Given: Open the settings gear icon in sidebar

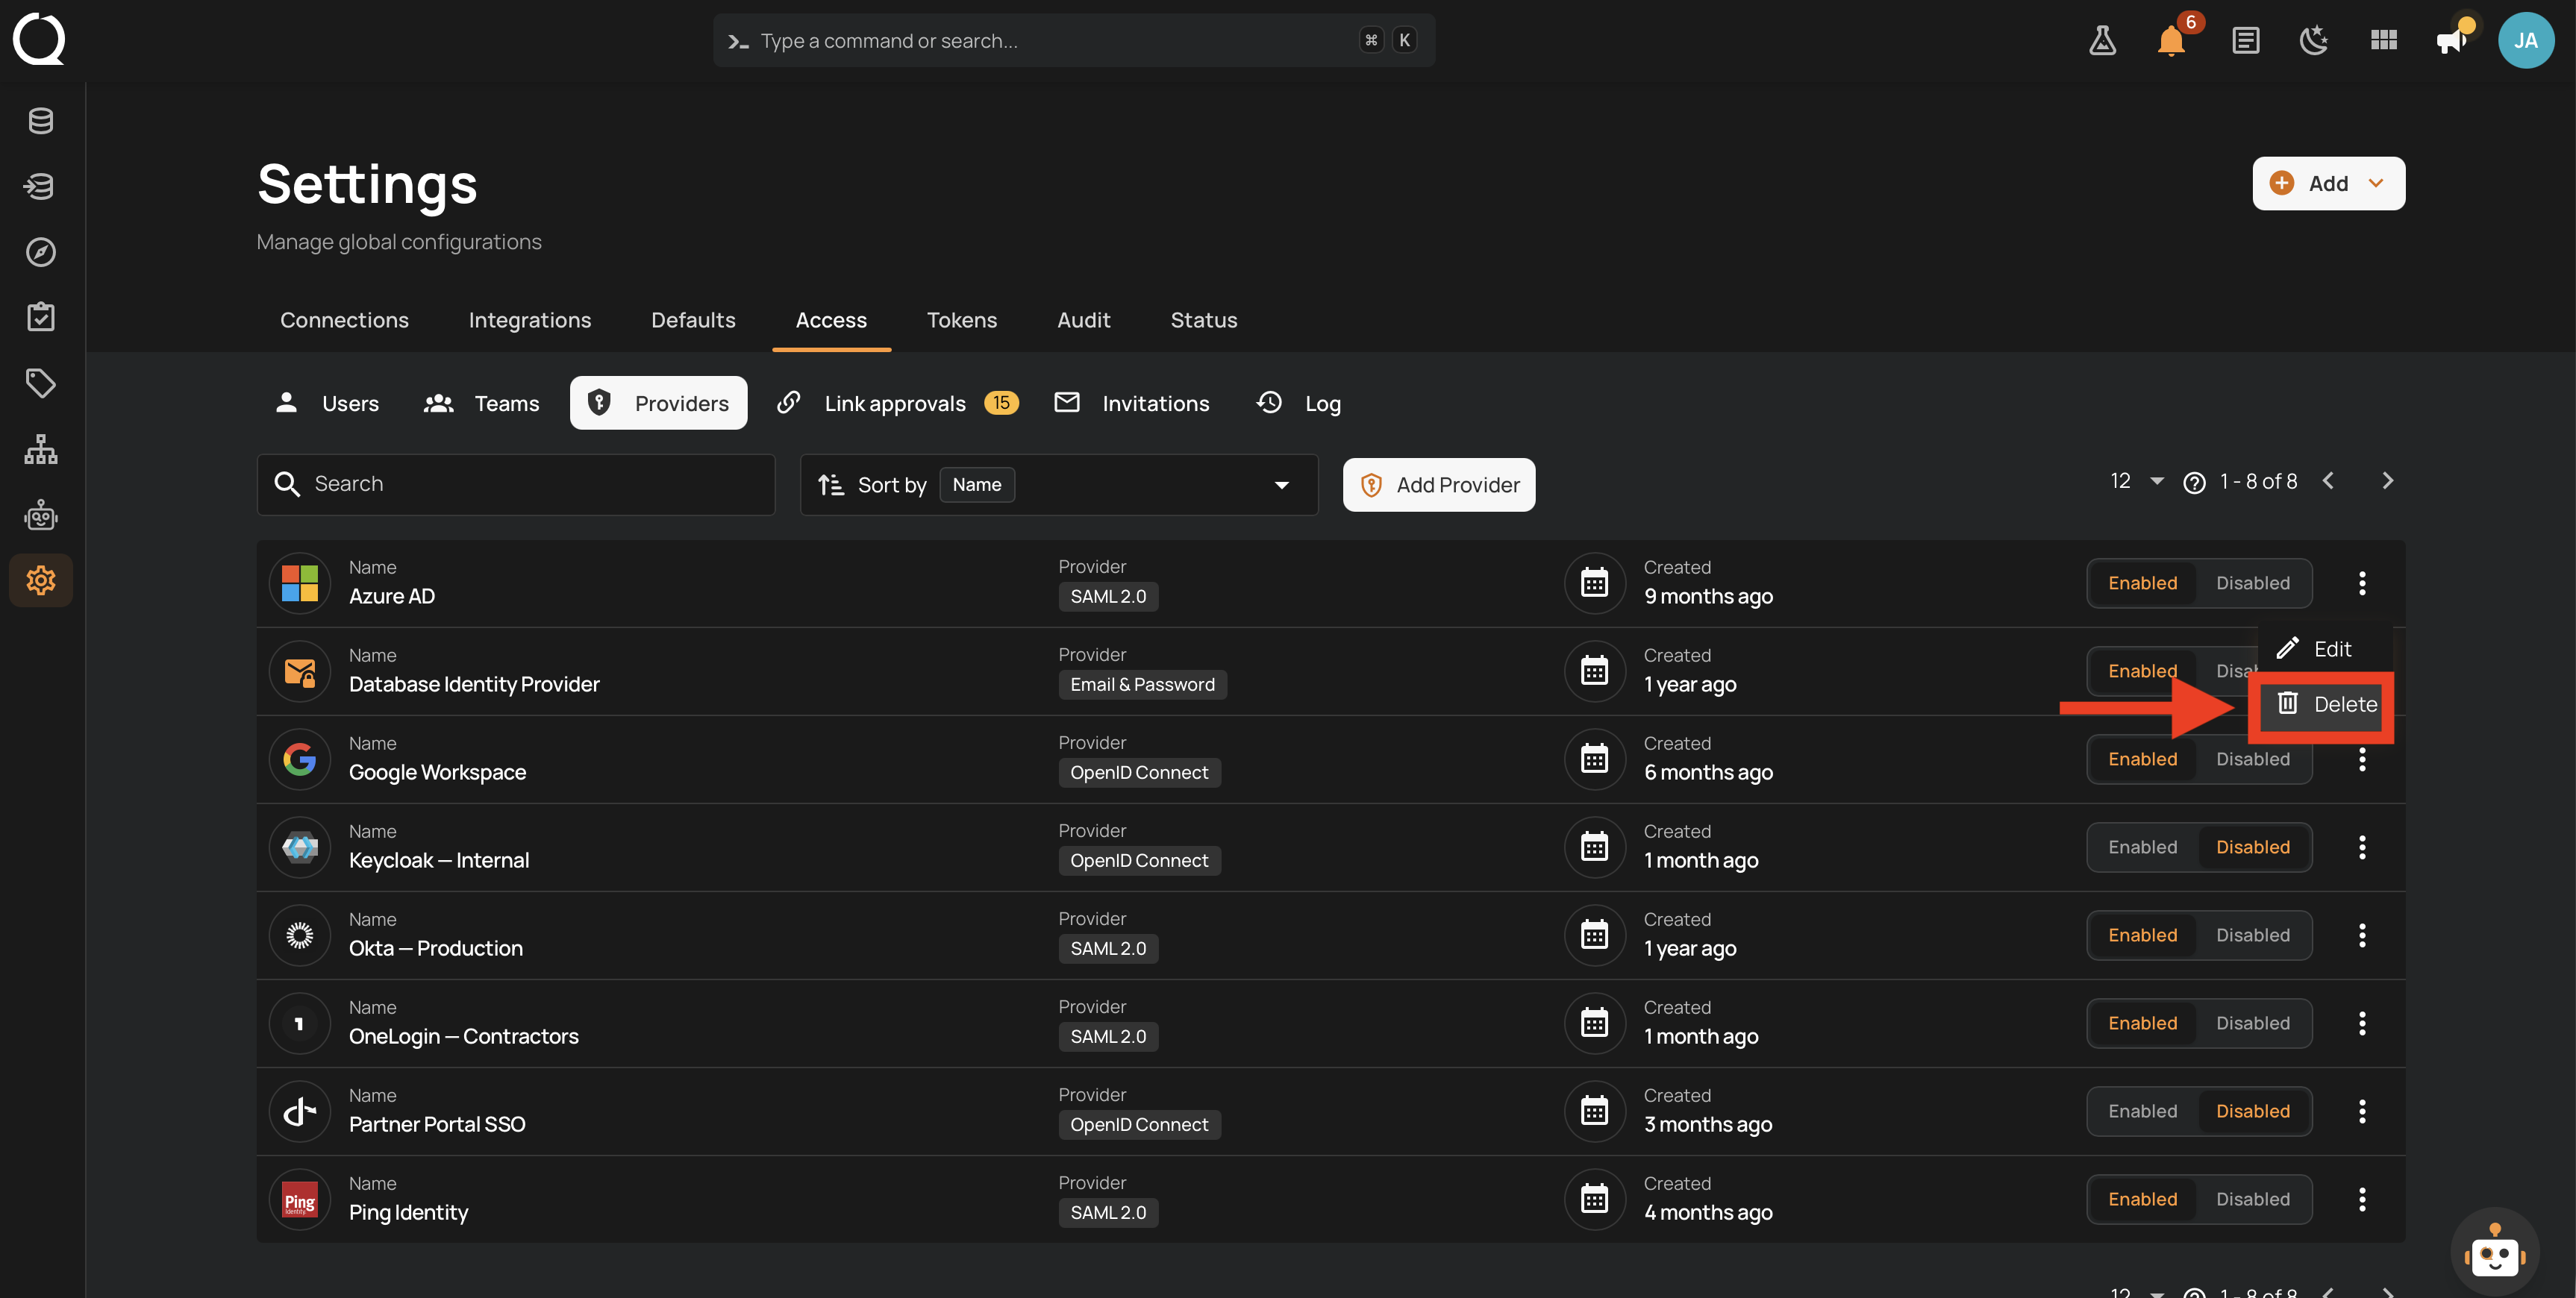Looking at the screenshot, I should (x=41, y=580).
